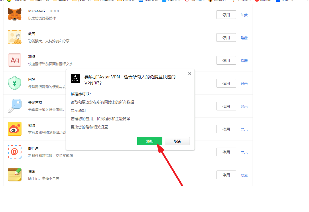
Task: Cancel the dialog with 取消
Action: [x=177, y=141]
